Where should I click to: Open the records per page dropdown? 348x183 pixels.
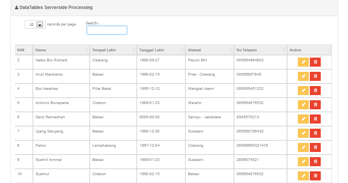click(x=35, y=24)
